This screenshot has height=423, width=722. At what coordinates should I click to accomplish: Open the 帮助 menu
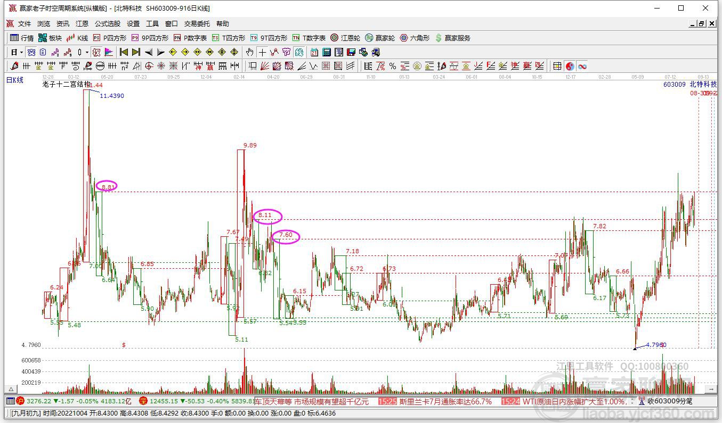(x=223, y=24)
